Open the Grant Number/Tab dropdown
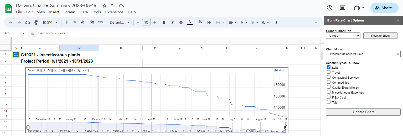The width and height of the screenshot is (403, 136). [x=343, y=36]
